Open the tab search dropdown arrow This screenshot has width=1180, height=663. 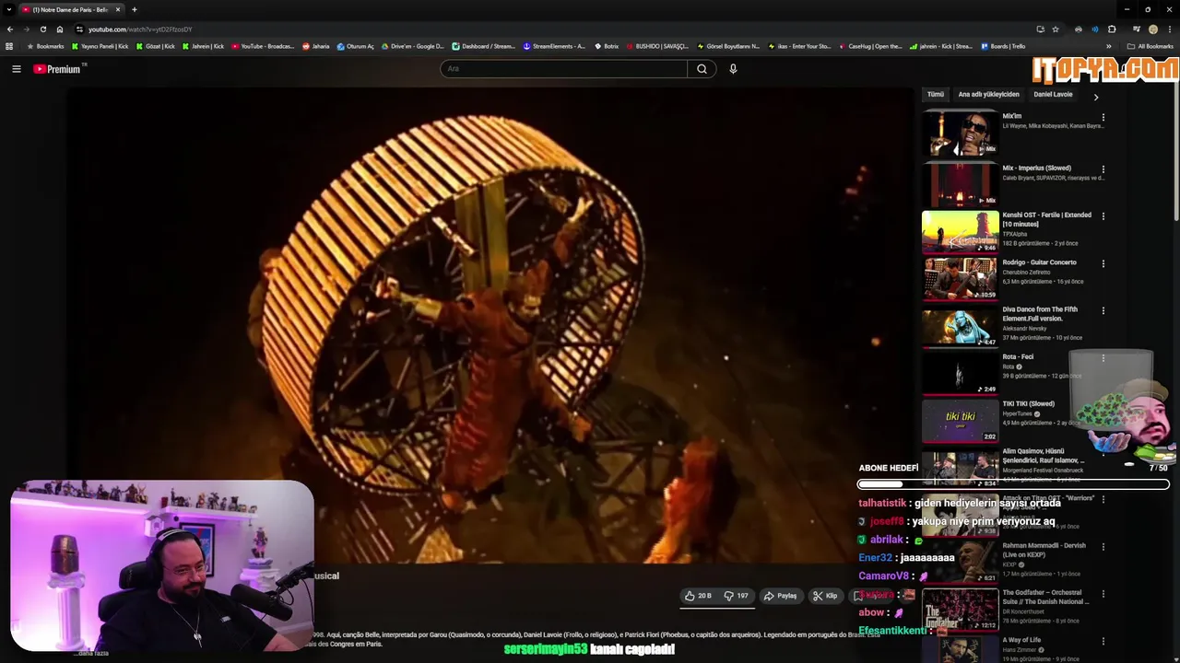pos(9,9)
